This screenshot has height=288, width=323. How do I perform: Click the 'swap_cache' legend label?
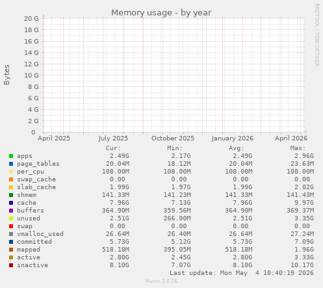[36, 179]
